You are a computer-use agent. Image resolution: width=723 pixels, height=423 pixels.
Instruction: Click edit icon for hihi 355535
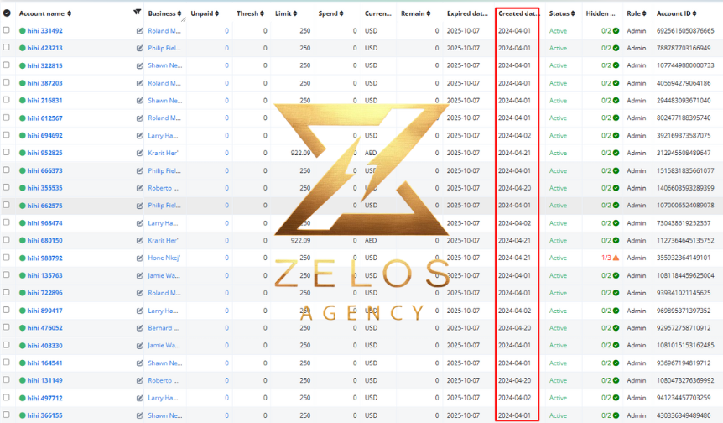click(139, 188)
